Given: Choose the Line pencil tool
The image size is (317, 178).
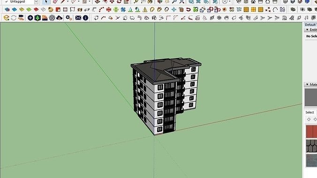Looking at the screenshot, I should point(63,1).
